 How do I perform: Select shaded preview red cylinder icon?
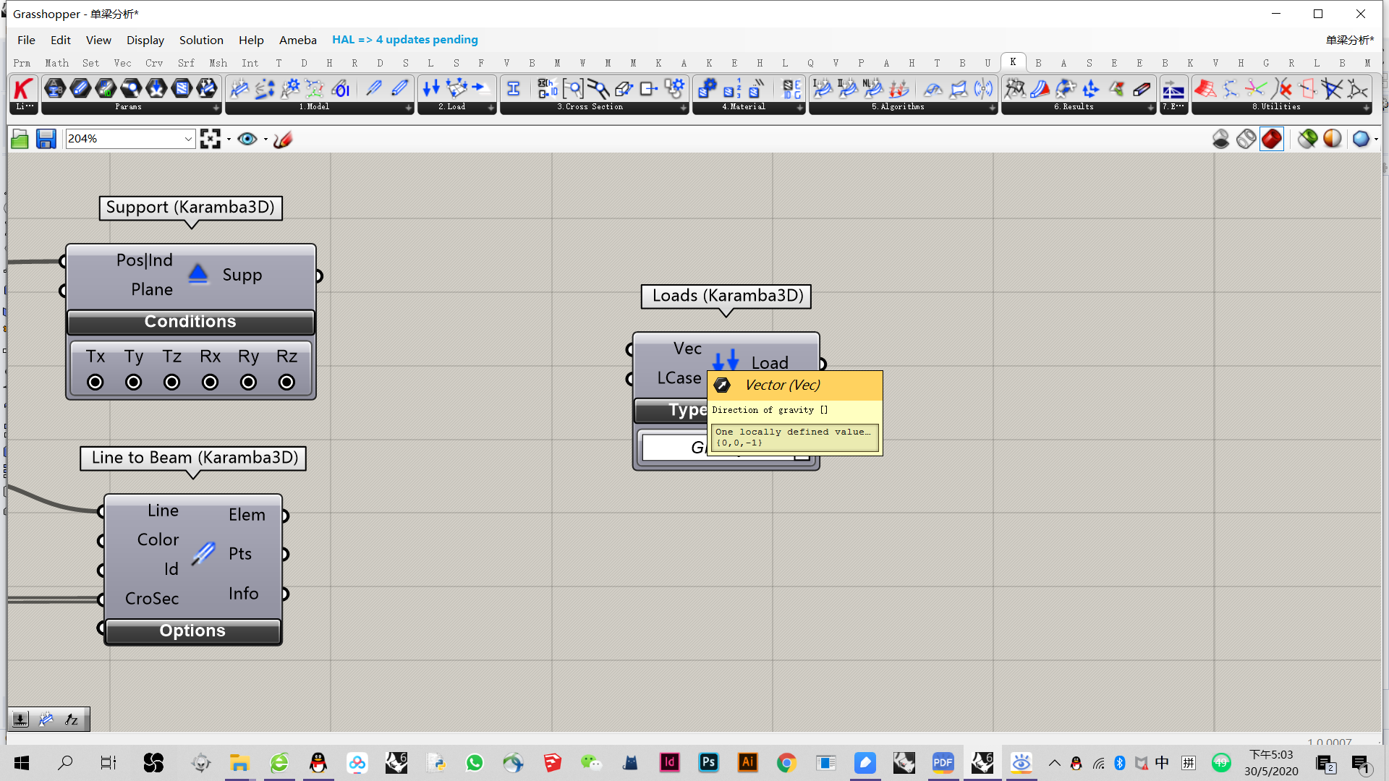pyautogui.click(x=1271, y=139)
